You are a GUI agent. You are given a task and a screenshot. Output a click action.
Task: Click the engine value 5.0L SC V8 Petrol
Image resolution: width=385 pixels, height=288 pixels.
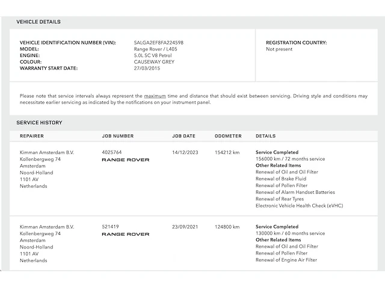153,55
